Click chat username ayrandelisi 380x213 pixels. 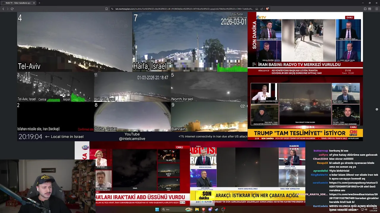321,171
